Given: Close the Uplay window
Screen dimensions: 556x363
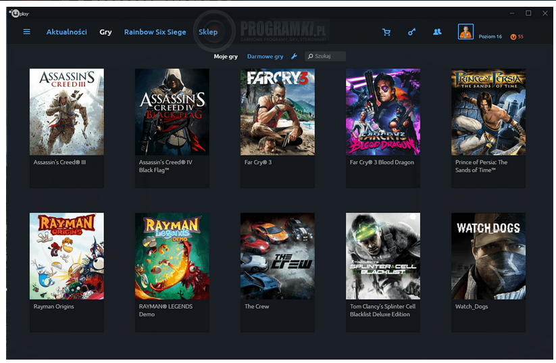Looking at the screenshot, I should [x=545, y=13].
